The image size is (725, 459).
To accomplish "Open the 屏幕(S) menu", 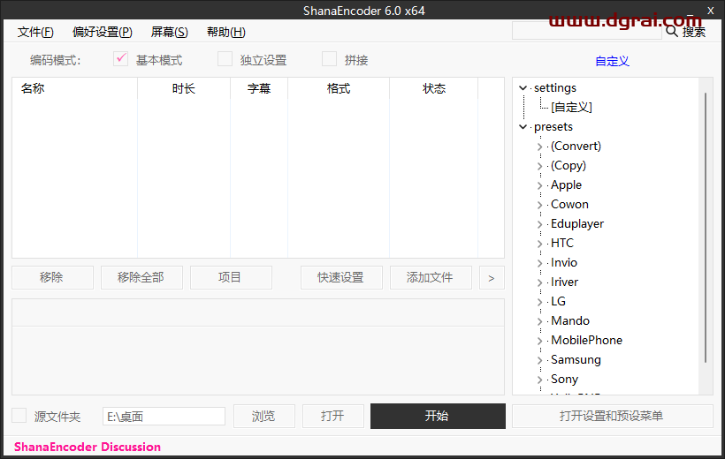I will point(169,32).
